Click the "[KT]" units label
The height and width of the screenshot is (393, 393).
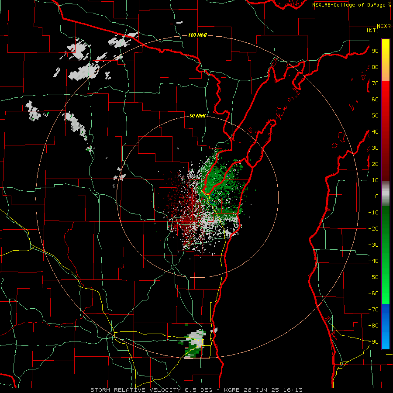click(x=373, y=30)
